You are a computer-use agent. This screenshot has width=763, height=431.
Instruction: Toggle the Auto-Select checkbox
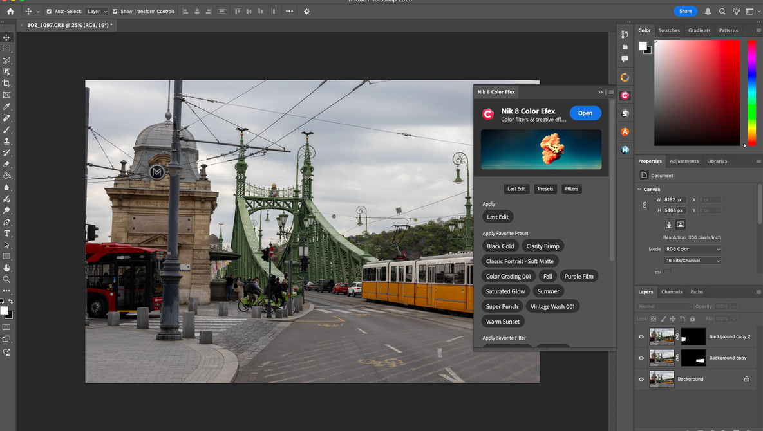pos(49,11)
